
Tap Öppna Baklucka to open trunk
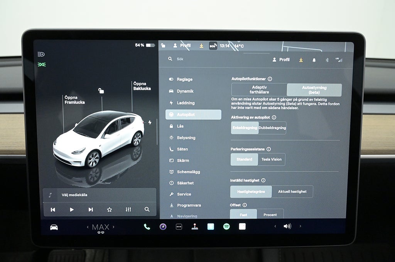pyautogui.click(x=142, y=86)
